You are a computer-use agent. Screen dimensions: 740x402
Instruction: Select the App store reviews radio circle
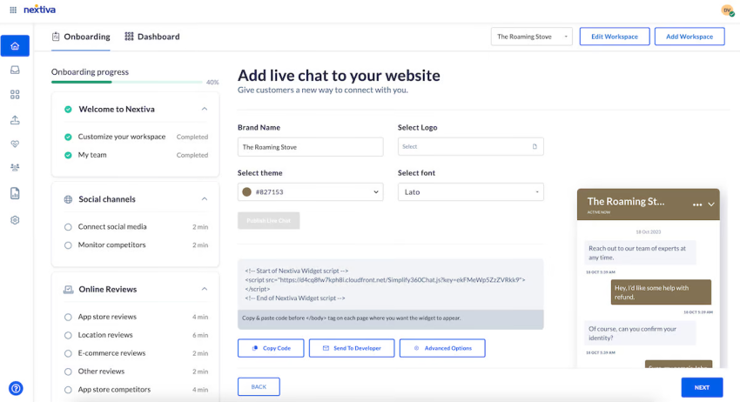click(68, 317)
